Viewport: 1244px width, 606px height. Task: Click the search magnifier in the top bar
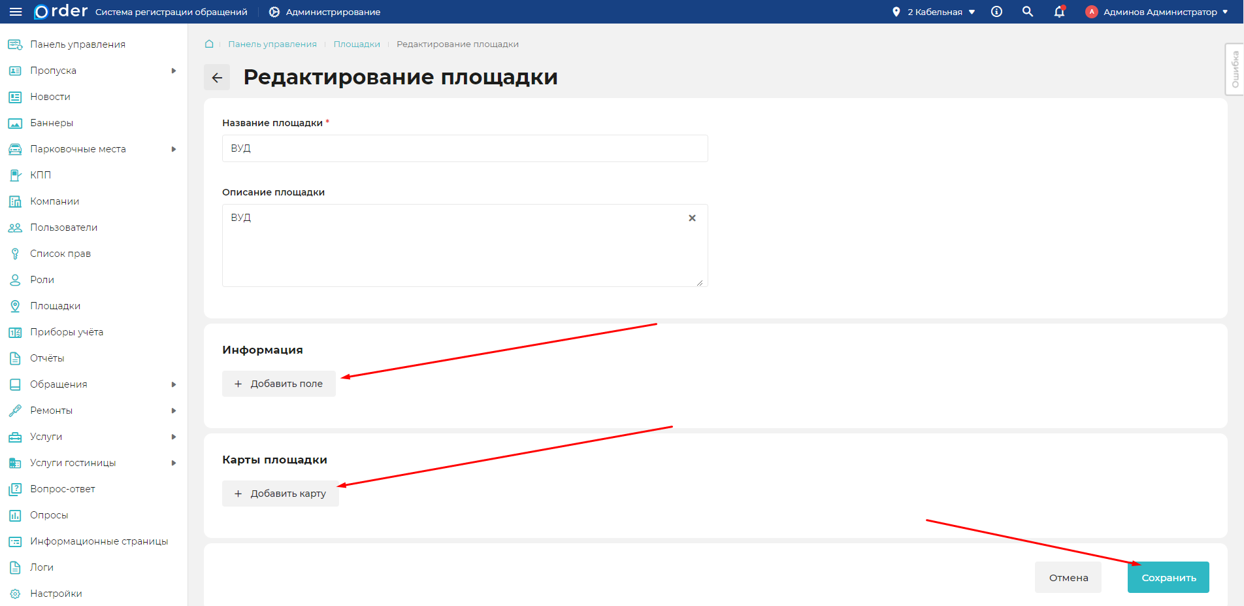tap(1027, 11)
